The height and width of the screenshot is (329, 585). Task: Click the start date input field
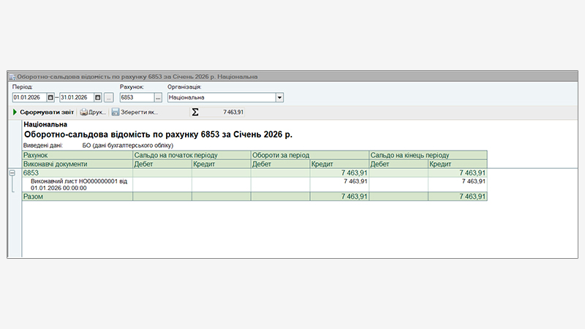[x=29, y=97]
